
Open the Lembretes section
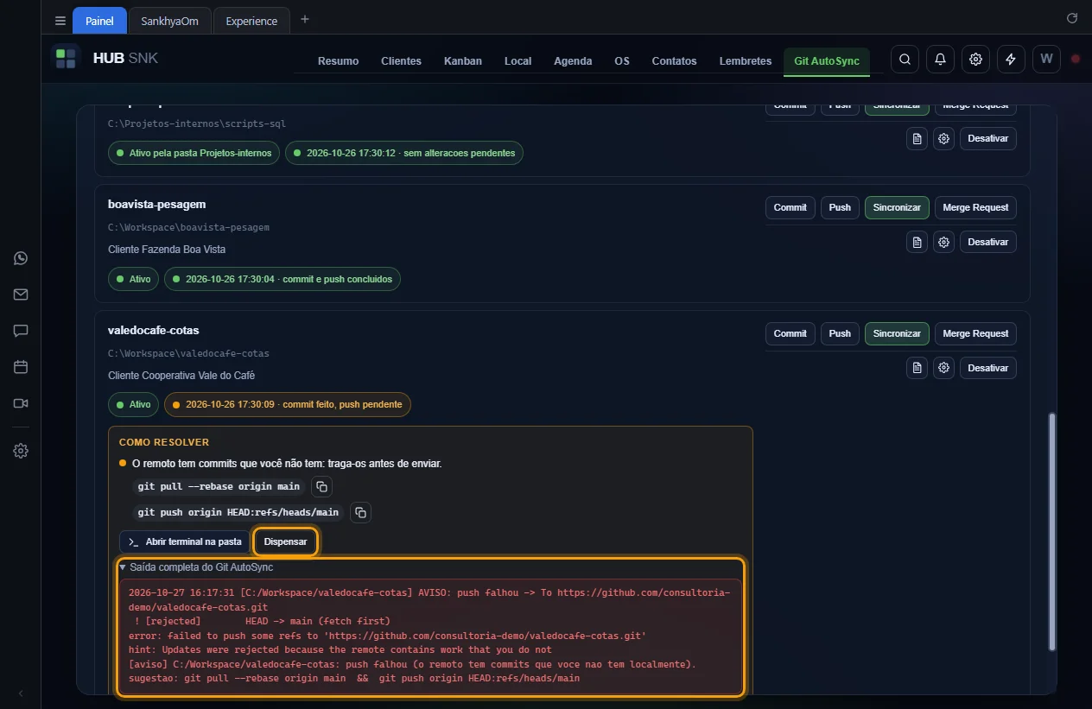pos(745,60)
